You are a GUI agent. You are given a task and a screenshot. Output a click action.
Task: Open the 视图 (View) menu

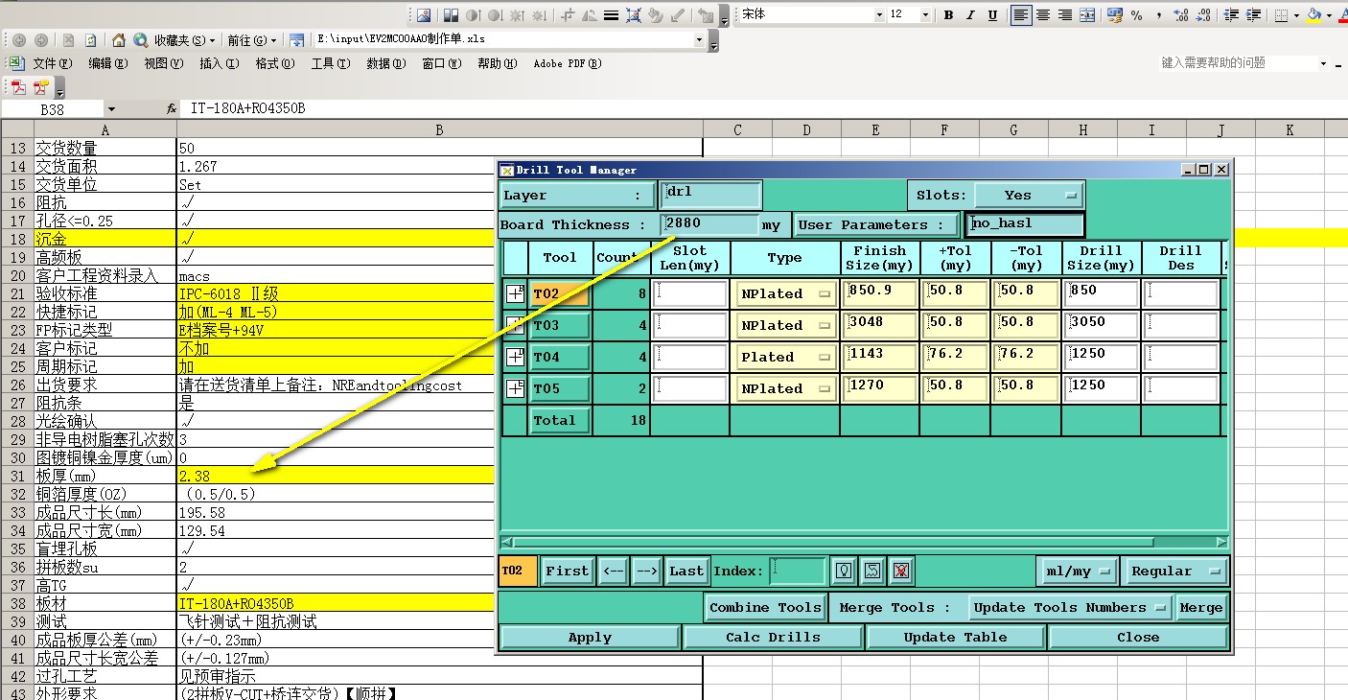pyautogui.click(x=163, y=63)
